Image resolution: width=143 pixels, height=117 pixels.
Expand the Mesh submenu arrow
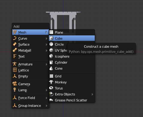(x=46, y=32)
